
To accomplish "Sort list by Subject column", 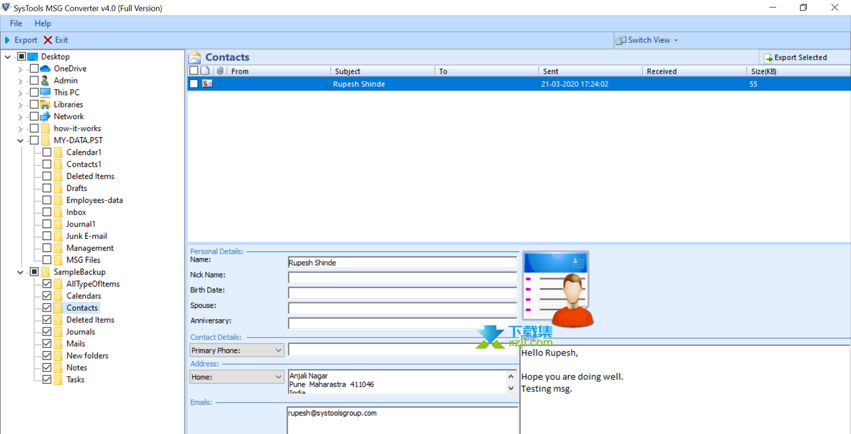I will point(383,71).
